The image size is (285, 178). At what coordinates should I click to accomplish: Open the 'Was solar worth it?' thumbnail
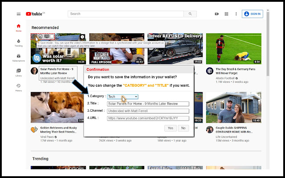pyautogui.click(x=58, y=49)
